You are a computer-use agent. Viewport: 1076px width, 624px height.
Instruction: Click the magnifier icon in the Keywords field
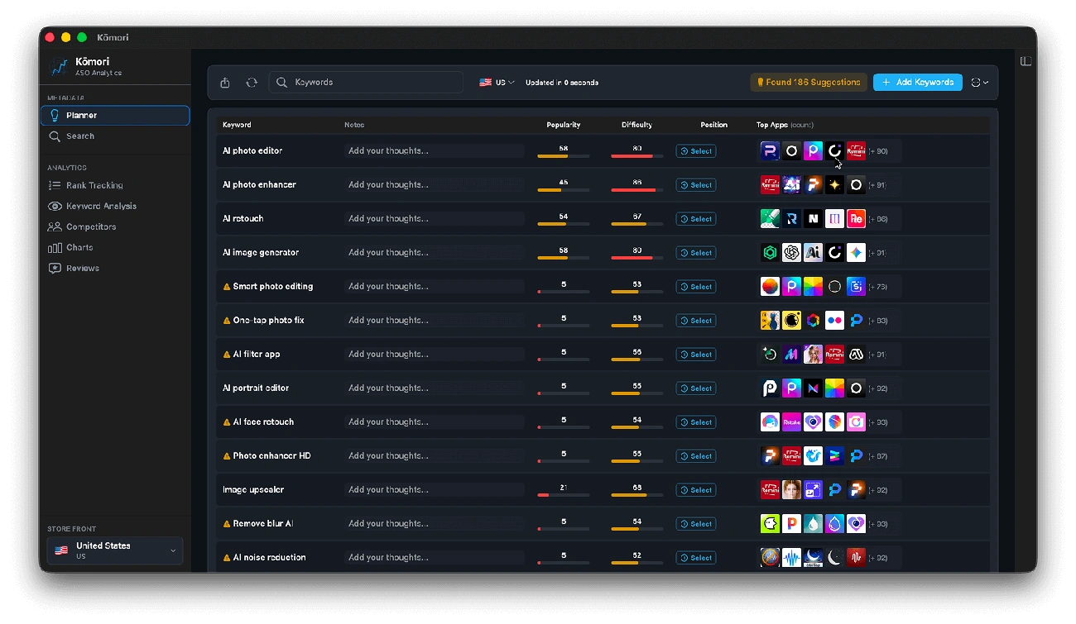(281, 82)
